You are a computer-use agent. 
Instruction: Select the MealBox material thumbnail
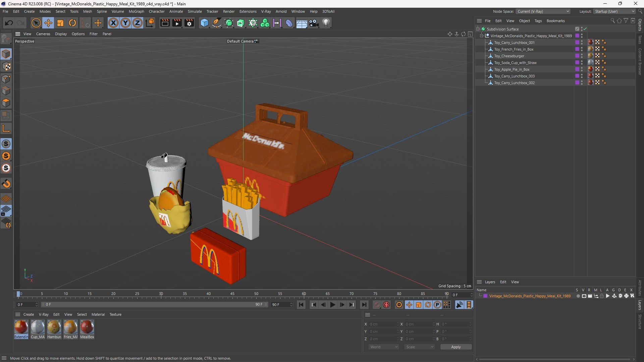(x=87, y=327)
